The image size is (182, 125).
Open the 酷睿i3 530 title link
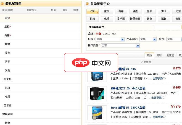[x=127, y=69]
